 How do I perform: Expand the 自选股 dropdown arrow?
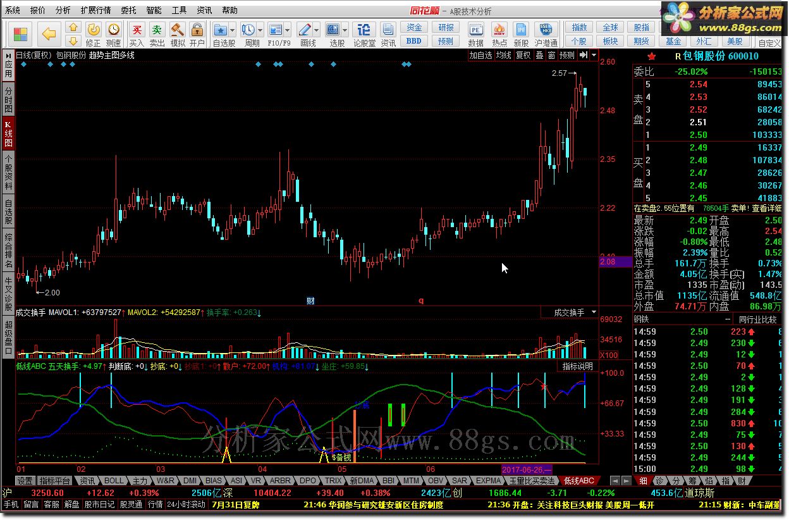pos(233,30)
